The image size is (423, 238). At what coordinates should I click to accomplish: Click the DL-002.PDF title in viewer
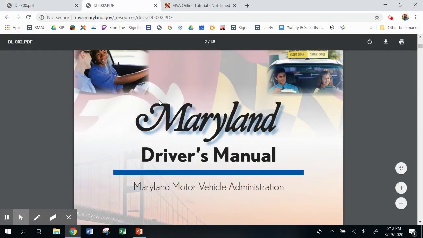click(20, 42)
